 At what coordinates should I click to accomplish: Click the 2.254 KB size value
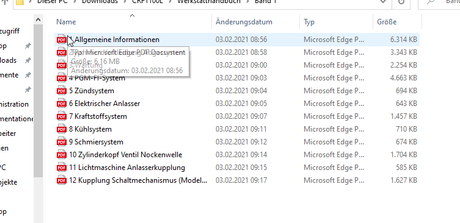tap(404, 65)
